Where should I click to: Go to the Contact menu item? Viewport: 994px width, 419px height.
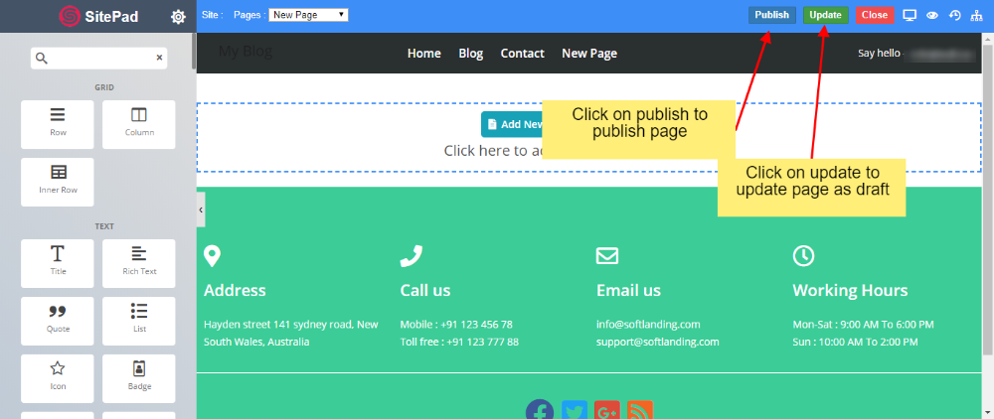pos(522,54)
